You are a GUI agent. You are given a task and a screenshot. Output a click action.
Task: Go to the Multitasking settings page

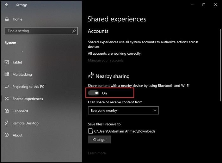22,75
